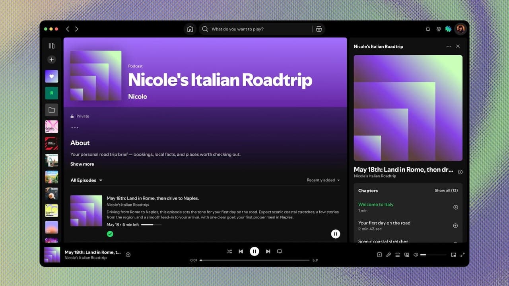
Task: Click the 'Chapters' heading in side panel
Action: coord(368,191)
